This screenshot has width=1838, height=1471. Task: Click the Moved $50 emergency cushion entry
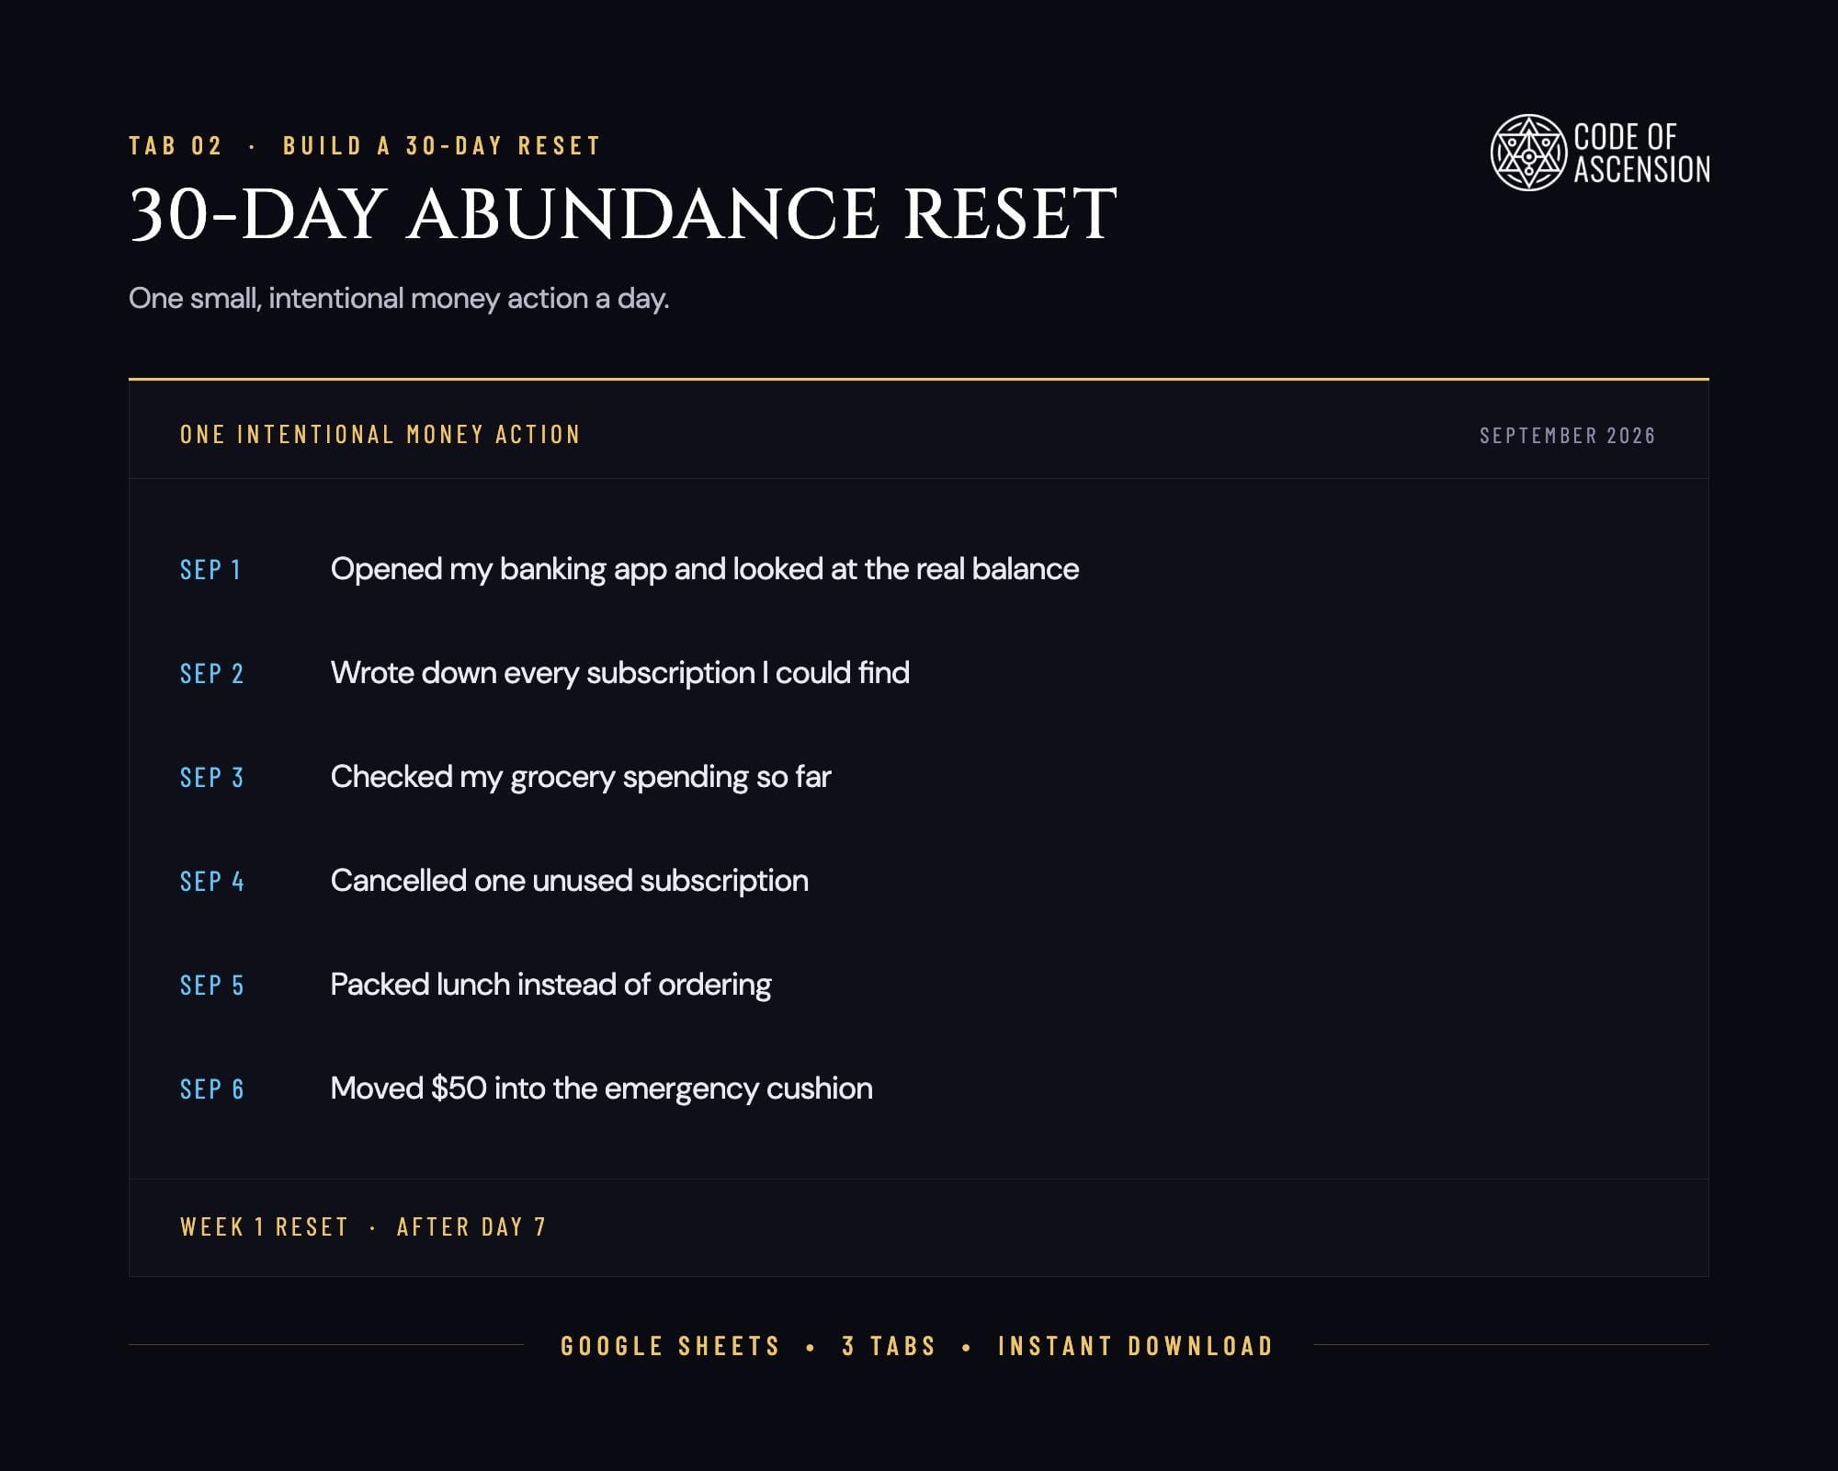[x=601, y=1089]
